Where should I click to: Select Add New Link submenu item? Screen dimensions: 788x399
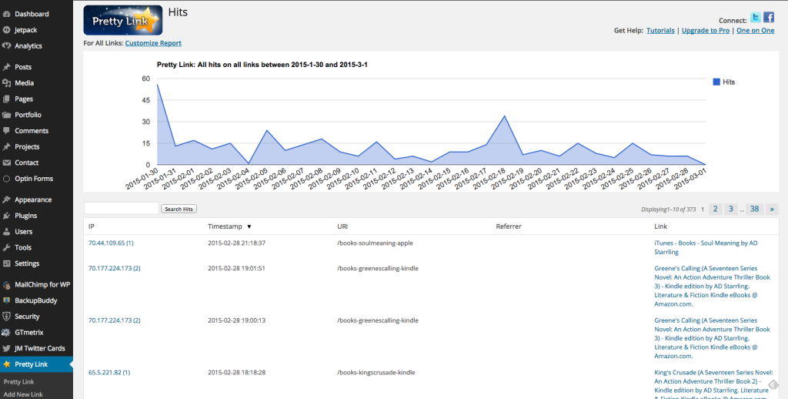point(23,394)
